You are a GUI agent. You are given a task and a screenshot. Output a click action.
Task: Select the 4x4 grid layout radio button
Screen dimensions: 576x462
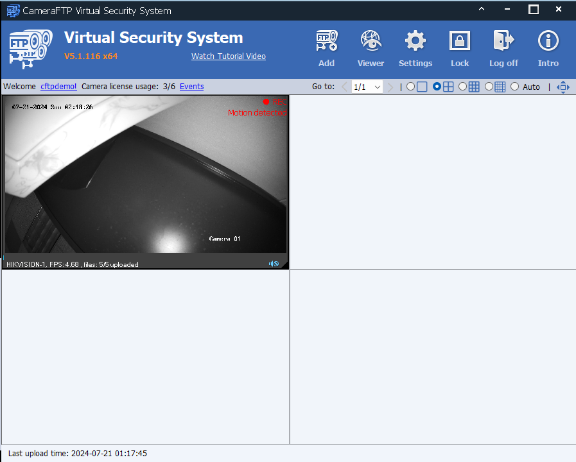coord(489,87)
